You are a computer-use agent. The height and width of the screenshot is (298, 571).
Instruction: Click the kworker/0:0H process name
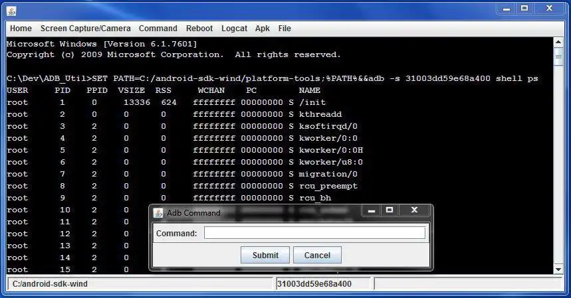330,151
